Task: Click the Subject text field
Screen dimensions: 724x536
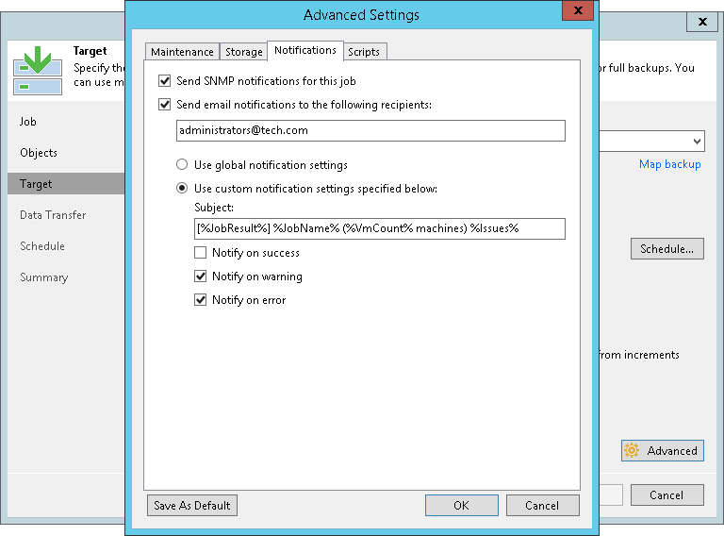Action: 380,228
